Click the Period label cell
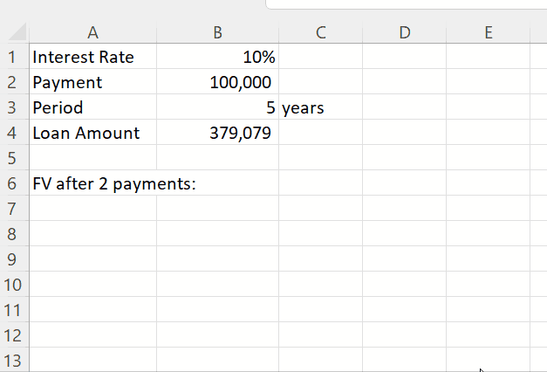Image resolution: width=547 pixels, height=372 pixels. coord(92,108)
